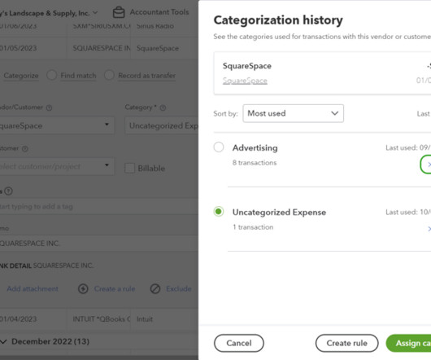Click the 8 transactions count text
Image resolution: width=431 pixels, height=360 pixels.
tap(255, 163)
